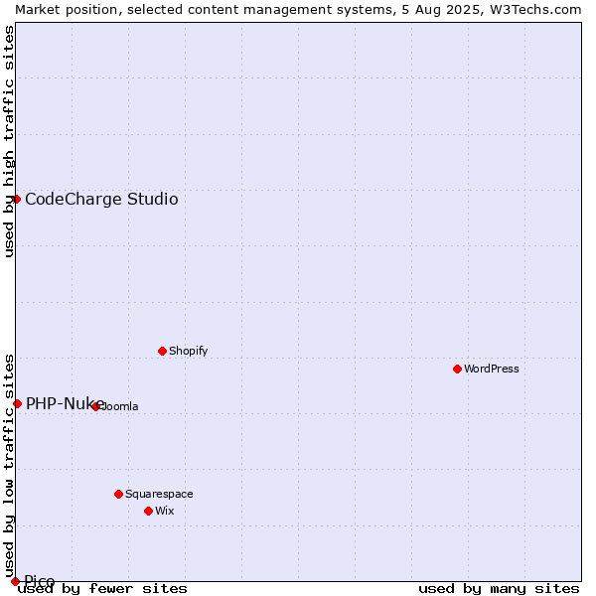Click the 'Squarespace' label text

[x=159, y=494]
